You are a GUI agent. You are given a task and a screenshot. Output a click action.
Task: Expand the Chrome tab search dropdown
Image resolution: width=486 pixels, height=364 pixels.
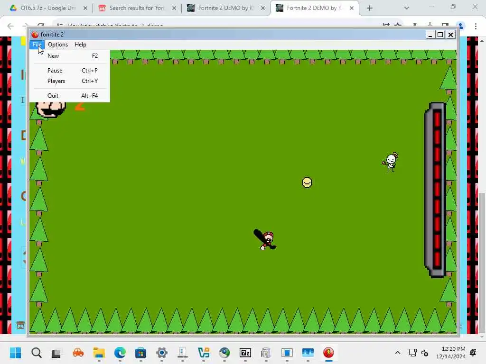[x=407, y=8]
